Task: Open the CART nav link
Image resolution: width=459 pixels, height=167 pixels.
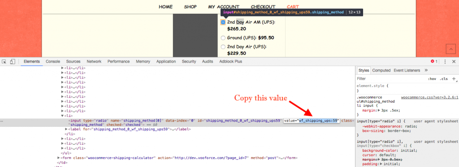Action: coord(293,7)
